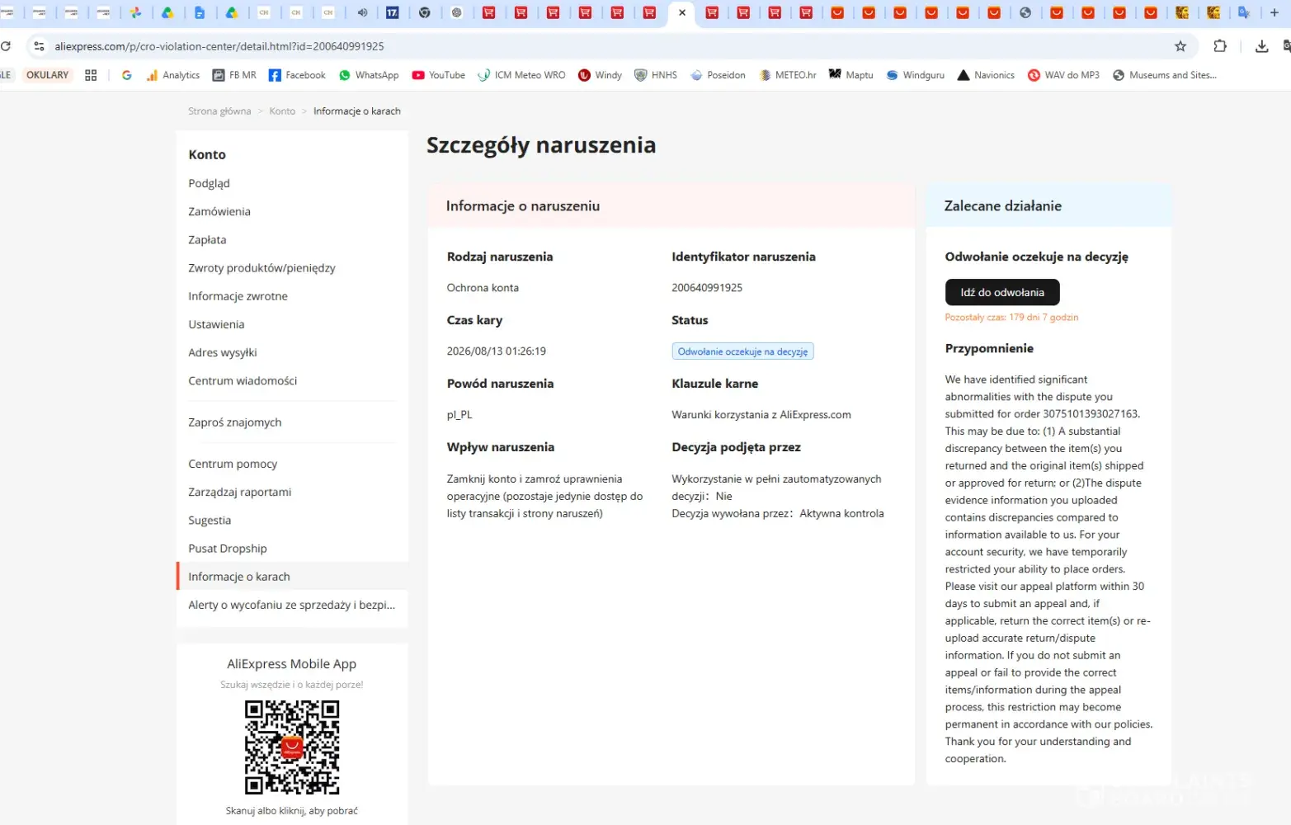The image size is (1291, 825).
Task: Open Pusat Dropship in the sidebar
Action: 228,549
